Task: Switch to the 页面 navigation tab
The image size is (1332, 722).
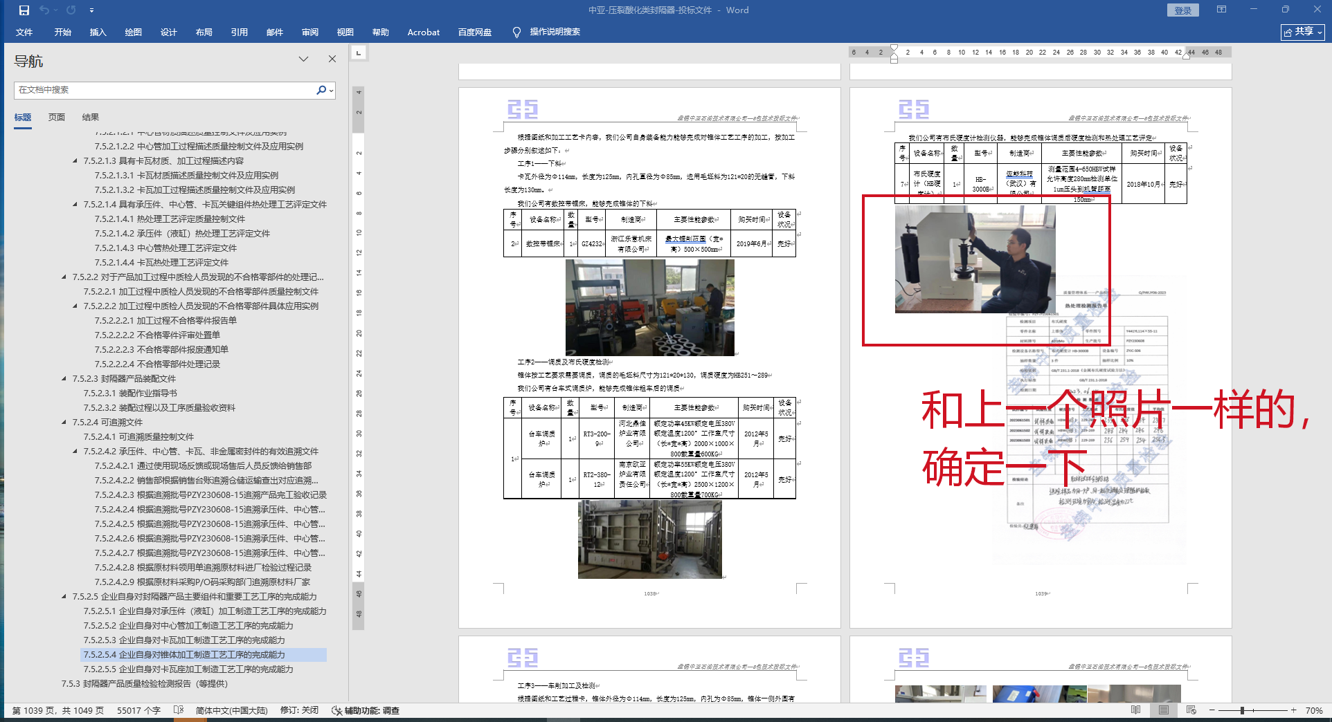Action: click(57, 118)
